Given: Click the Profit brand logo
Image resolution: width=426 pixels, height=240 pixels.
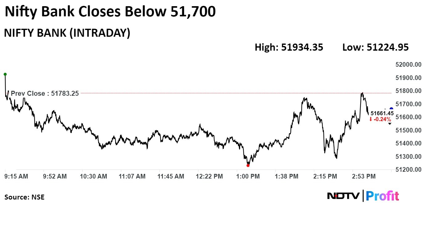Looking at the screenshot, I should point(383,196).
